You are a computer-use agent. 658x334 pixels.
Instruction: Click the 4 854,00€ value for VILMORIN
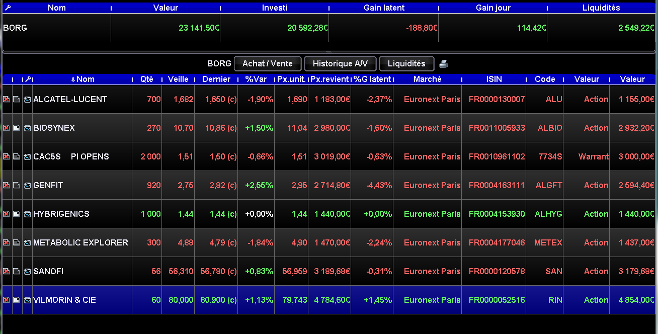click(x=636, y=300)
